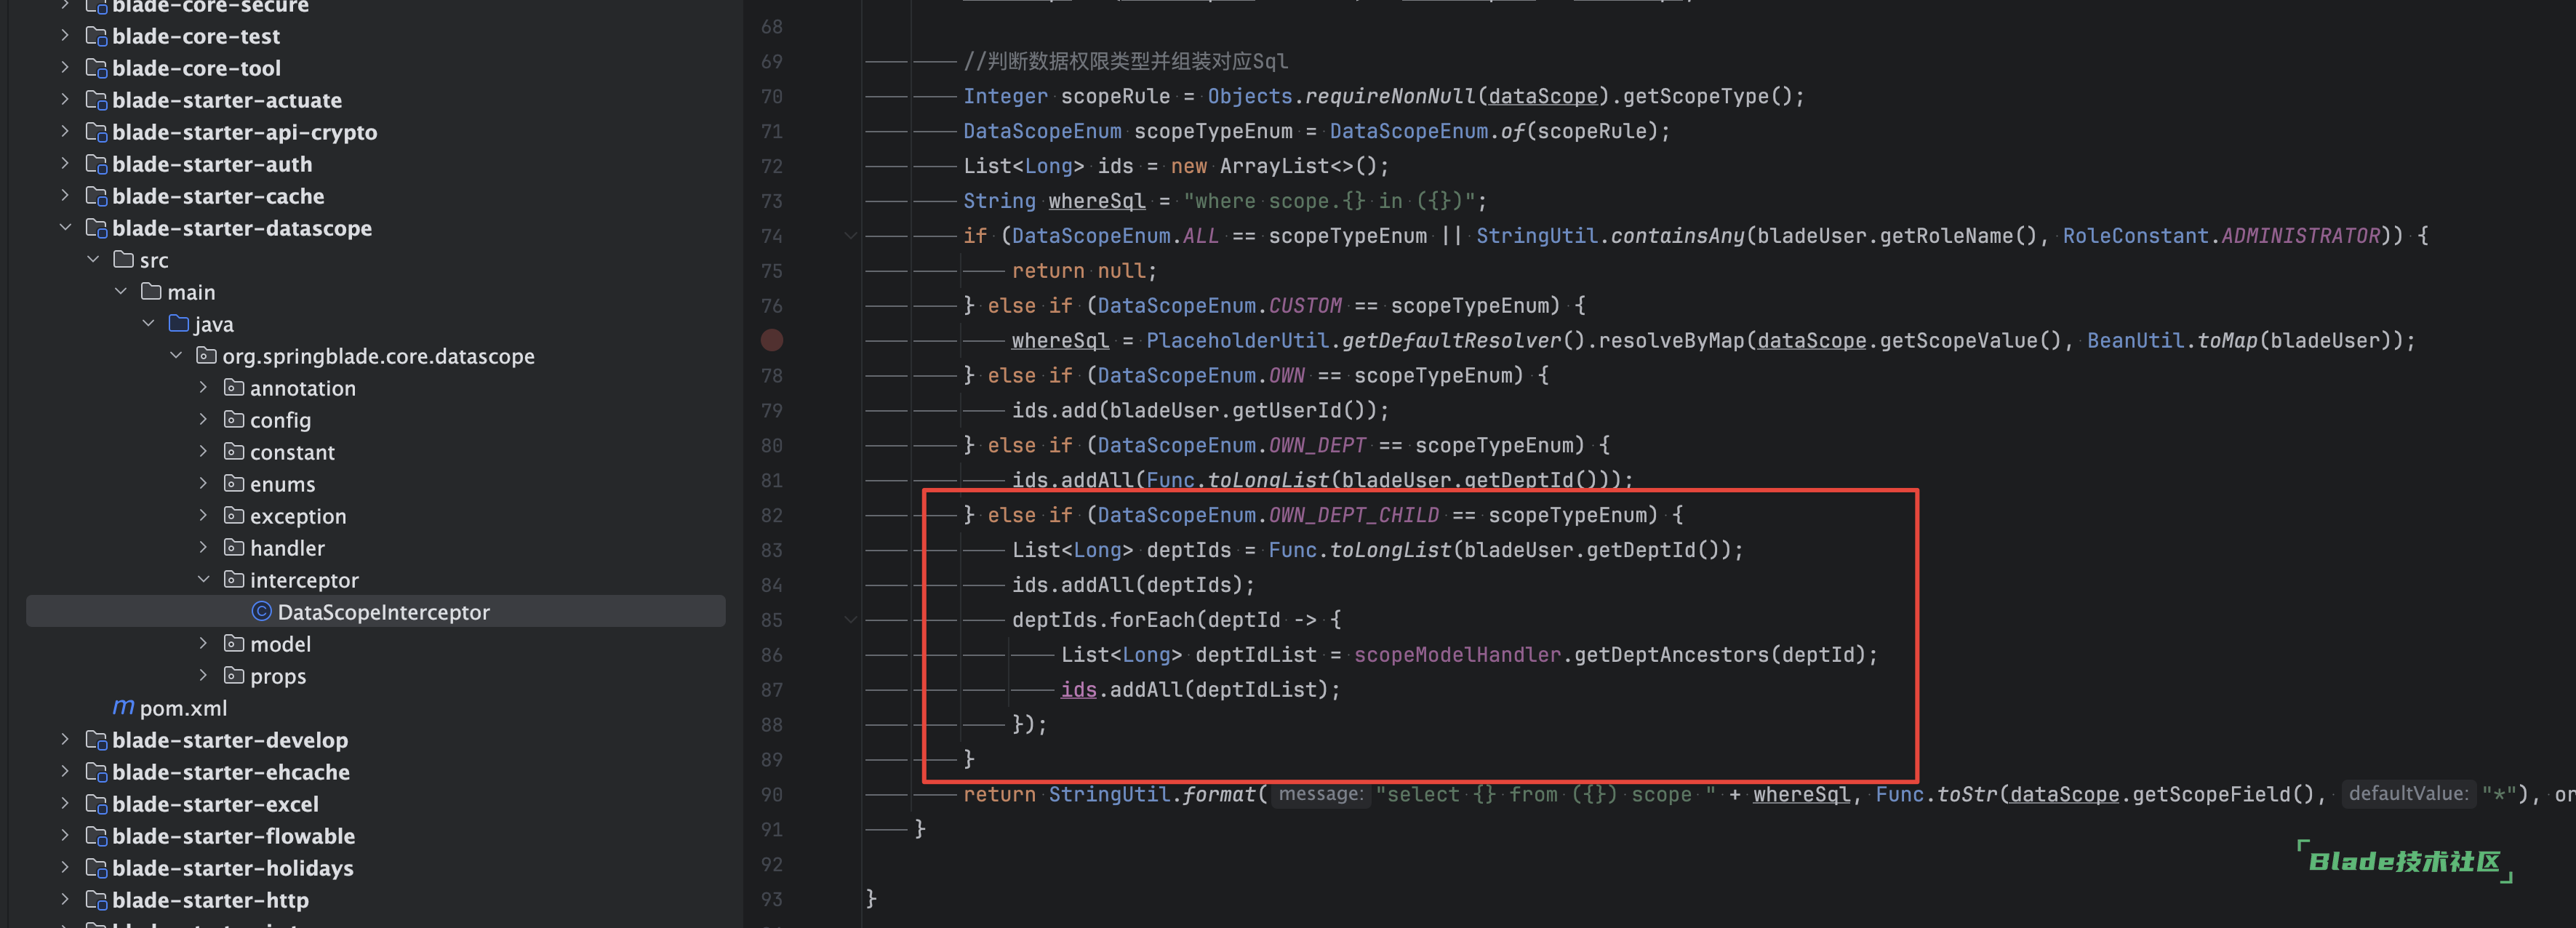The image size is (2576, 928).
Task: Click the StringUtil.format call on line 90
Action: (1151, 795)
